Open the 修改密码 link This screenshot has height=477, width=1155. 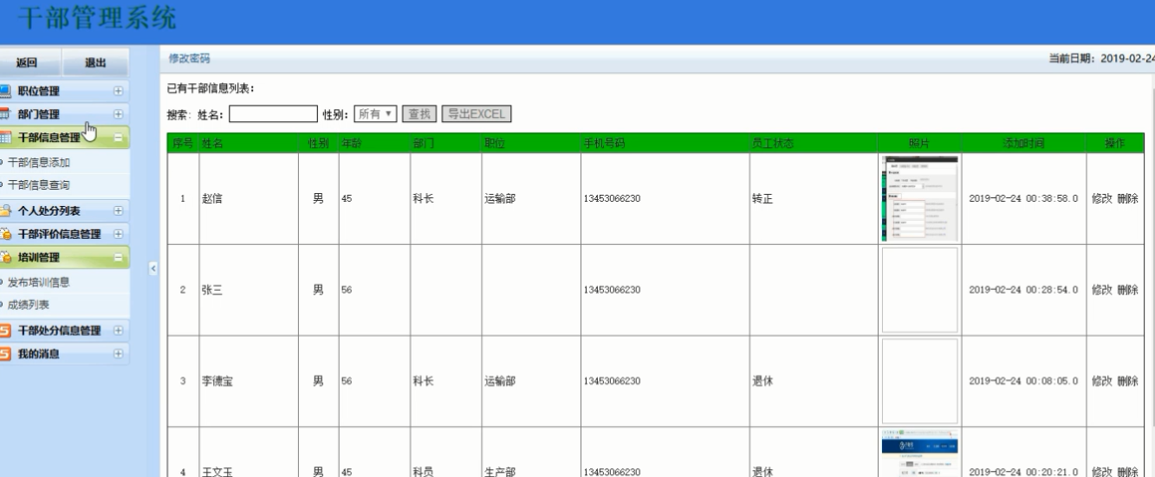pyautogui.click(x=189, y=59)
